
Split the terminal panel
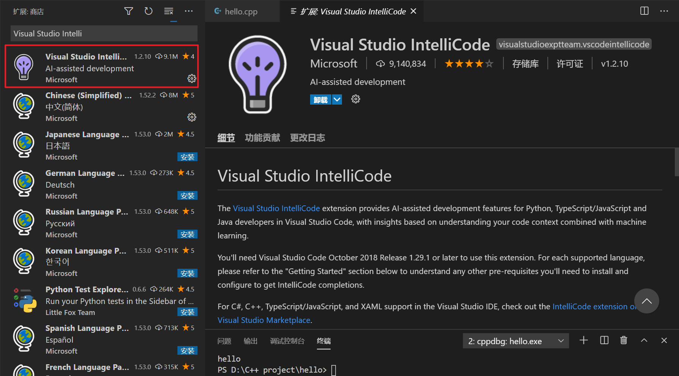(604, 340)
